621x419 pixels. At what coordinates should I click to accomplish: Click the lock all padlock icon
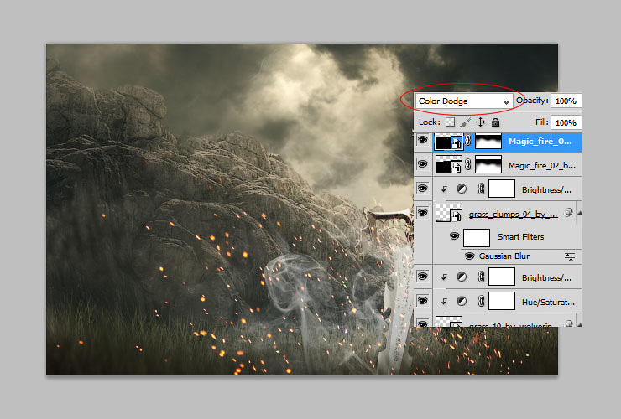click(495, 122)
